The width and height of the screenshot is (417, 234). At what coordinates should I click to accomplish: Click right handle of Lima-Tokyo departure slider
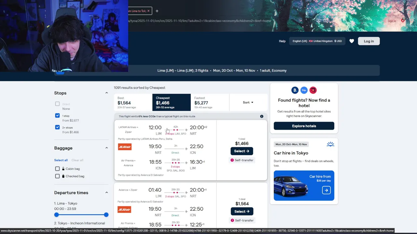pyautogui.click(x=106, y=214)
